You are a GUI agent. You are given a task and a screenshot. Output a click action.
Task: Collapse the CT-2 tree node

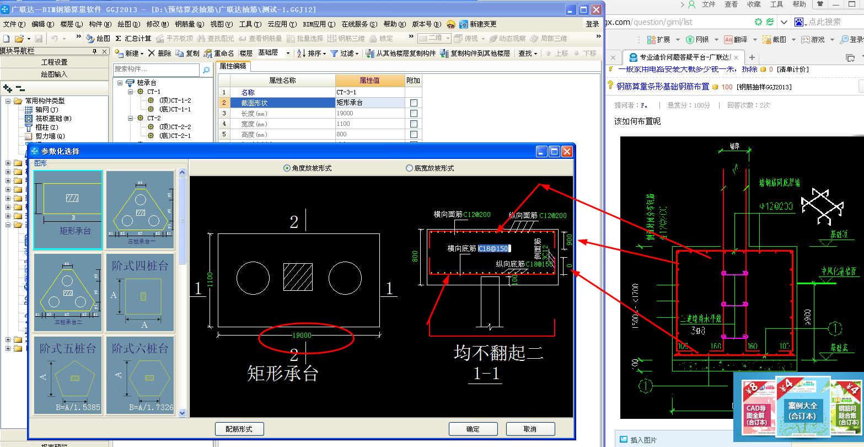pyautogui.click(x=131, y=118)
